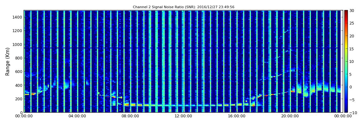
Task: Click the '20:00:00' time axis tick label
Action: (289, 116)
